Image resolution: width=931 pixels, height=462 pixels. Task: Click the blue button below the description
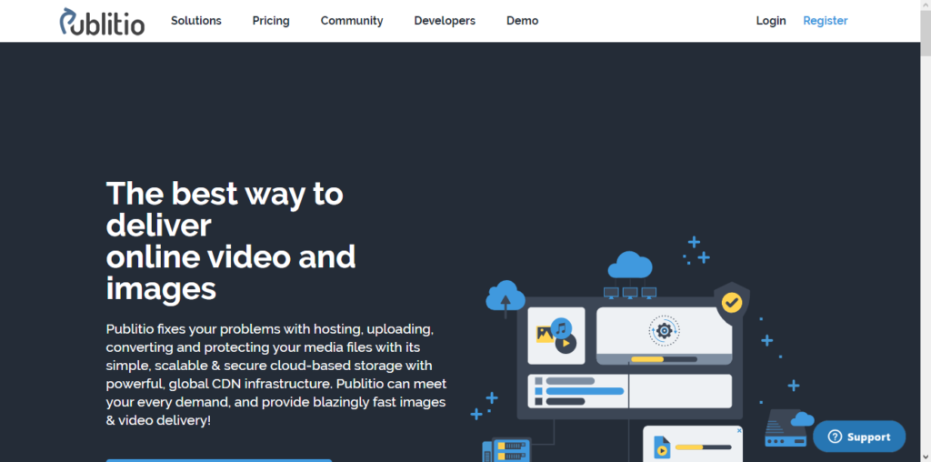(x=219, y=460)
